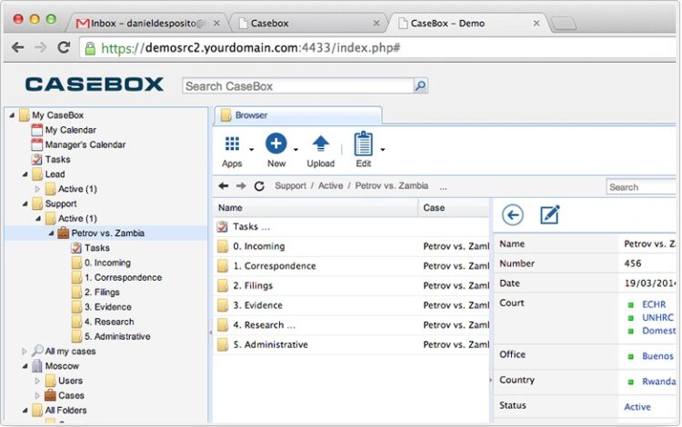
Task: Reload the folder with the Browser refresh icon
Action: (259, 186)
